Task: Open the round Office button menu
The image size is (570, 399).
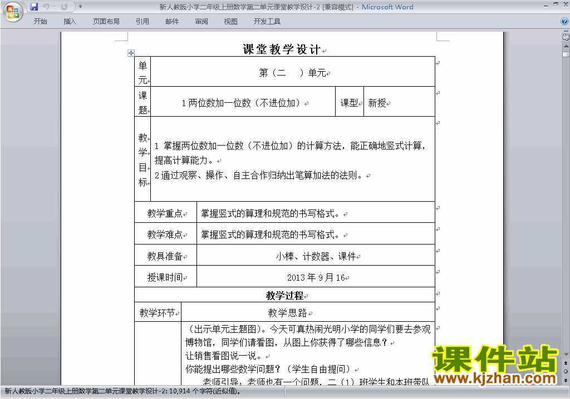Action: tap(13, 12)
